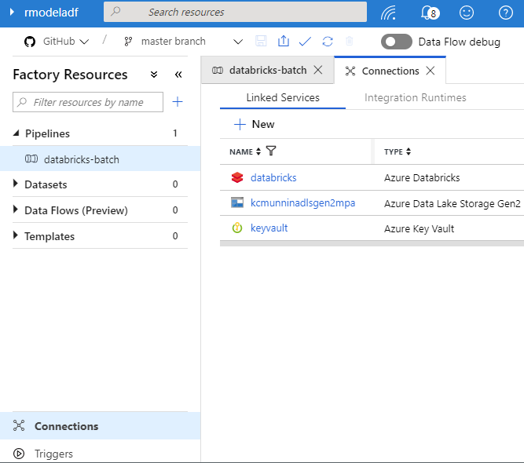
Task: Close the Connections tab
Action: click(x=431, y=71)
